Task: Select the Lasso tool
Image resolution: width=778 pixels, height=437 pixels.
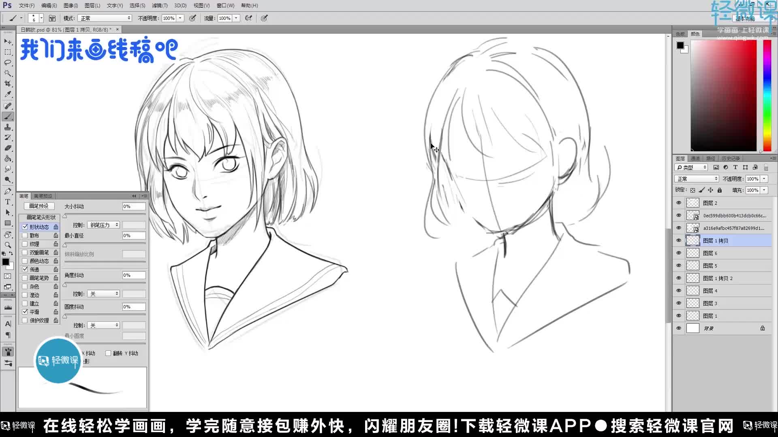Action: click(x=8, y=63)
